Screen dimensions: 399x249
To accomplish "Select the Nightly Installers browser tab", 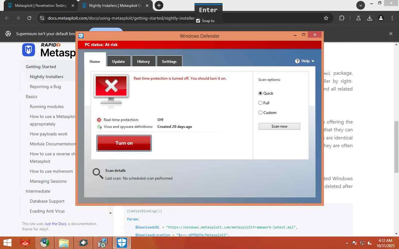I will (x=115, y=6).
